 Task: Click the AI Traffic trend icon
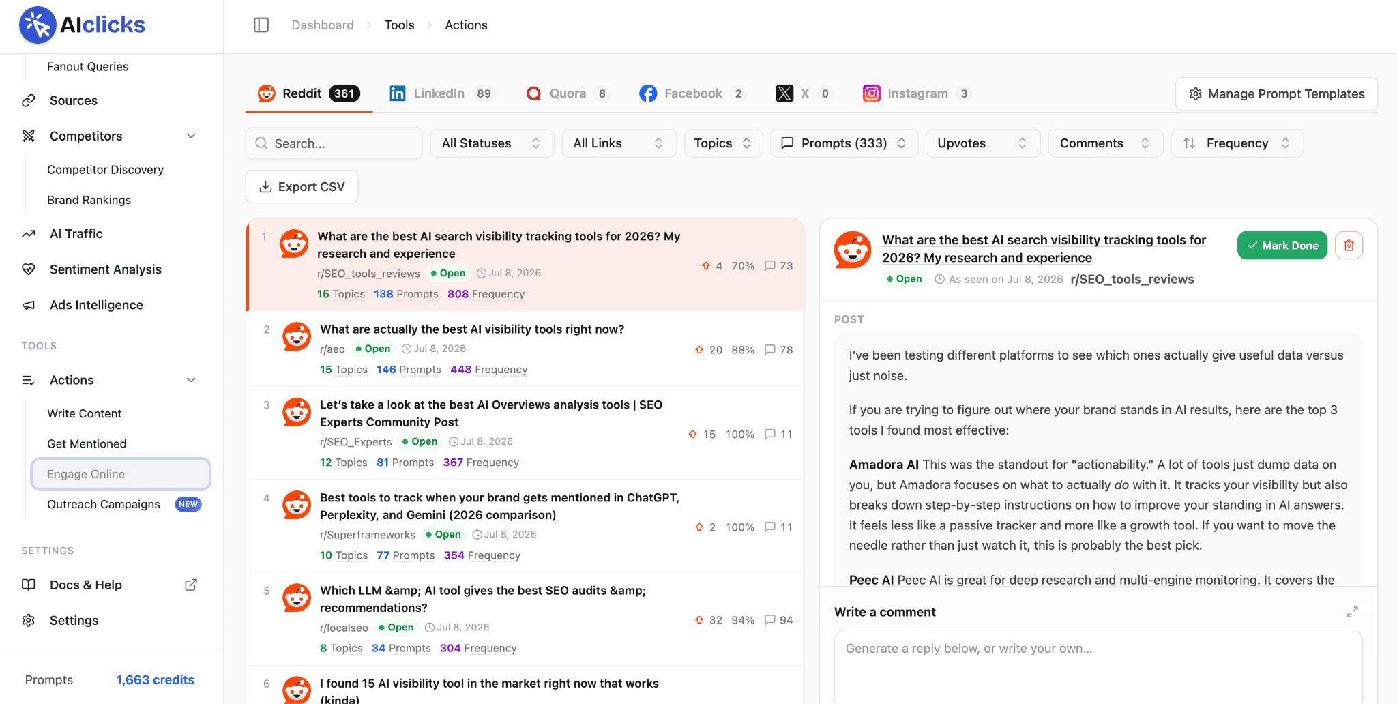pyautogui.click(x=29, y=234)
